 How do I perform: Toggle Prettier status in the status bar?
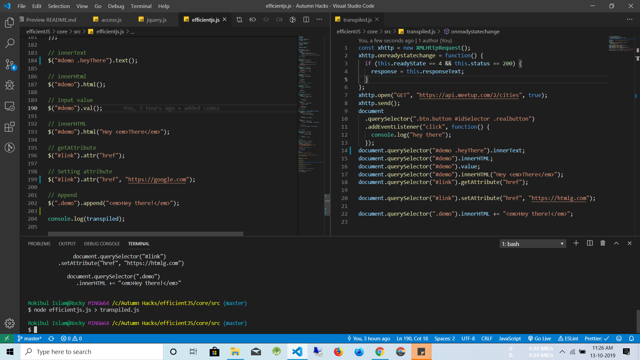(597, 339)
